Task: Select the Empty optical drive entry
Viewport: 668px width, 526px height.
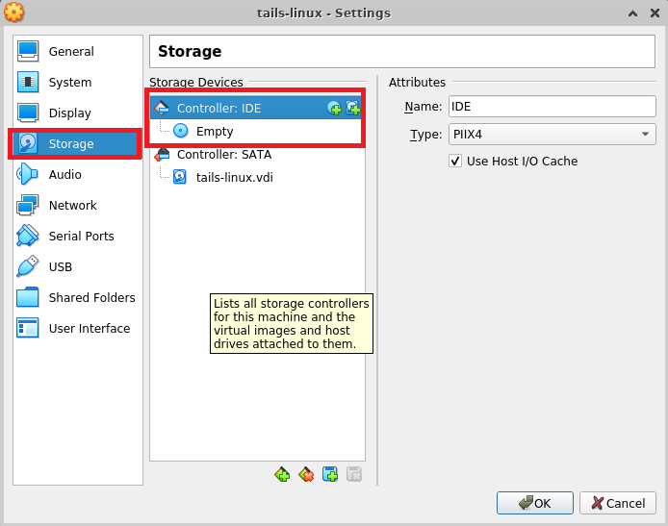Action: click(x=256, y=131)
